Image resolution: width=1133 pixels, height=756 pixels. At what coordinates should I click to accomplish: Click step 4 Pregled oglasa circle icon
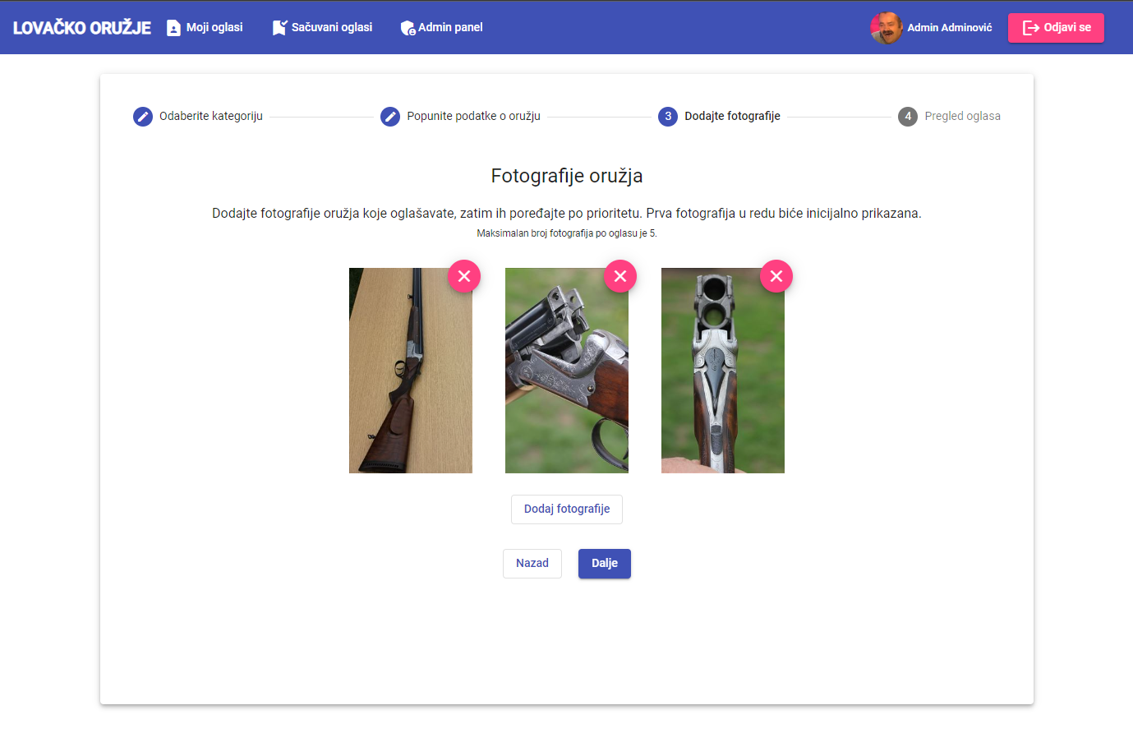pos(907,116)
